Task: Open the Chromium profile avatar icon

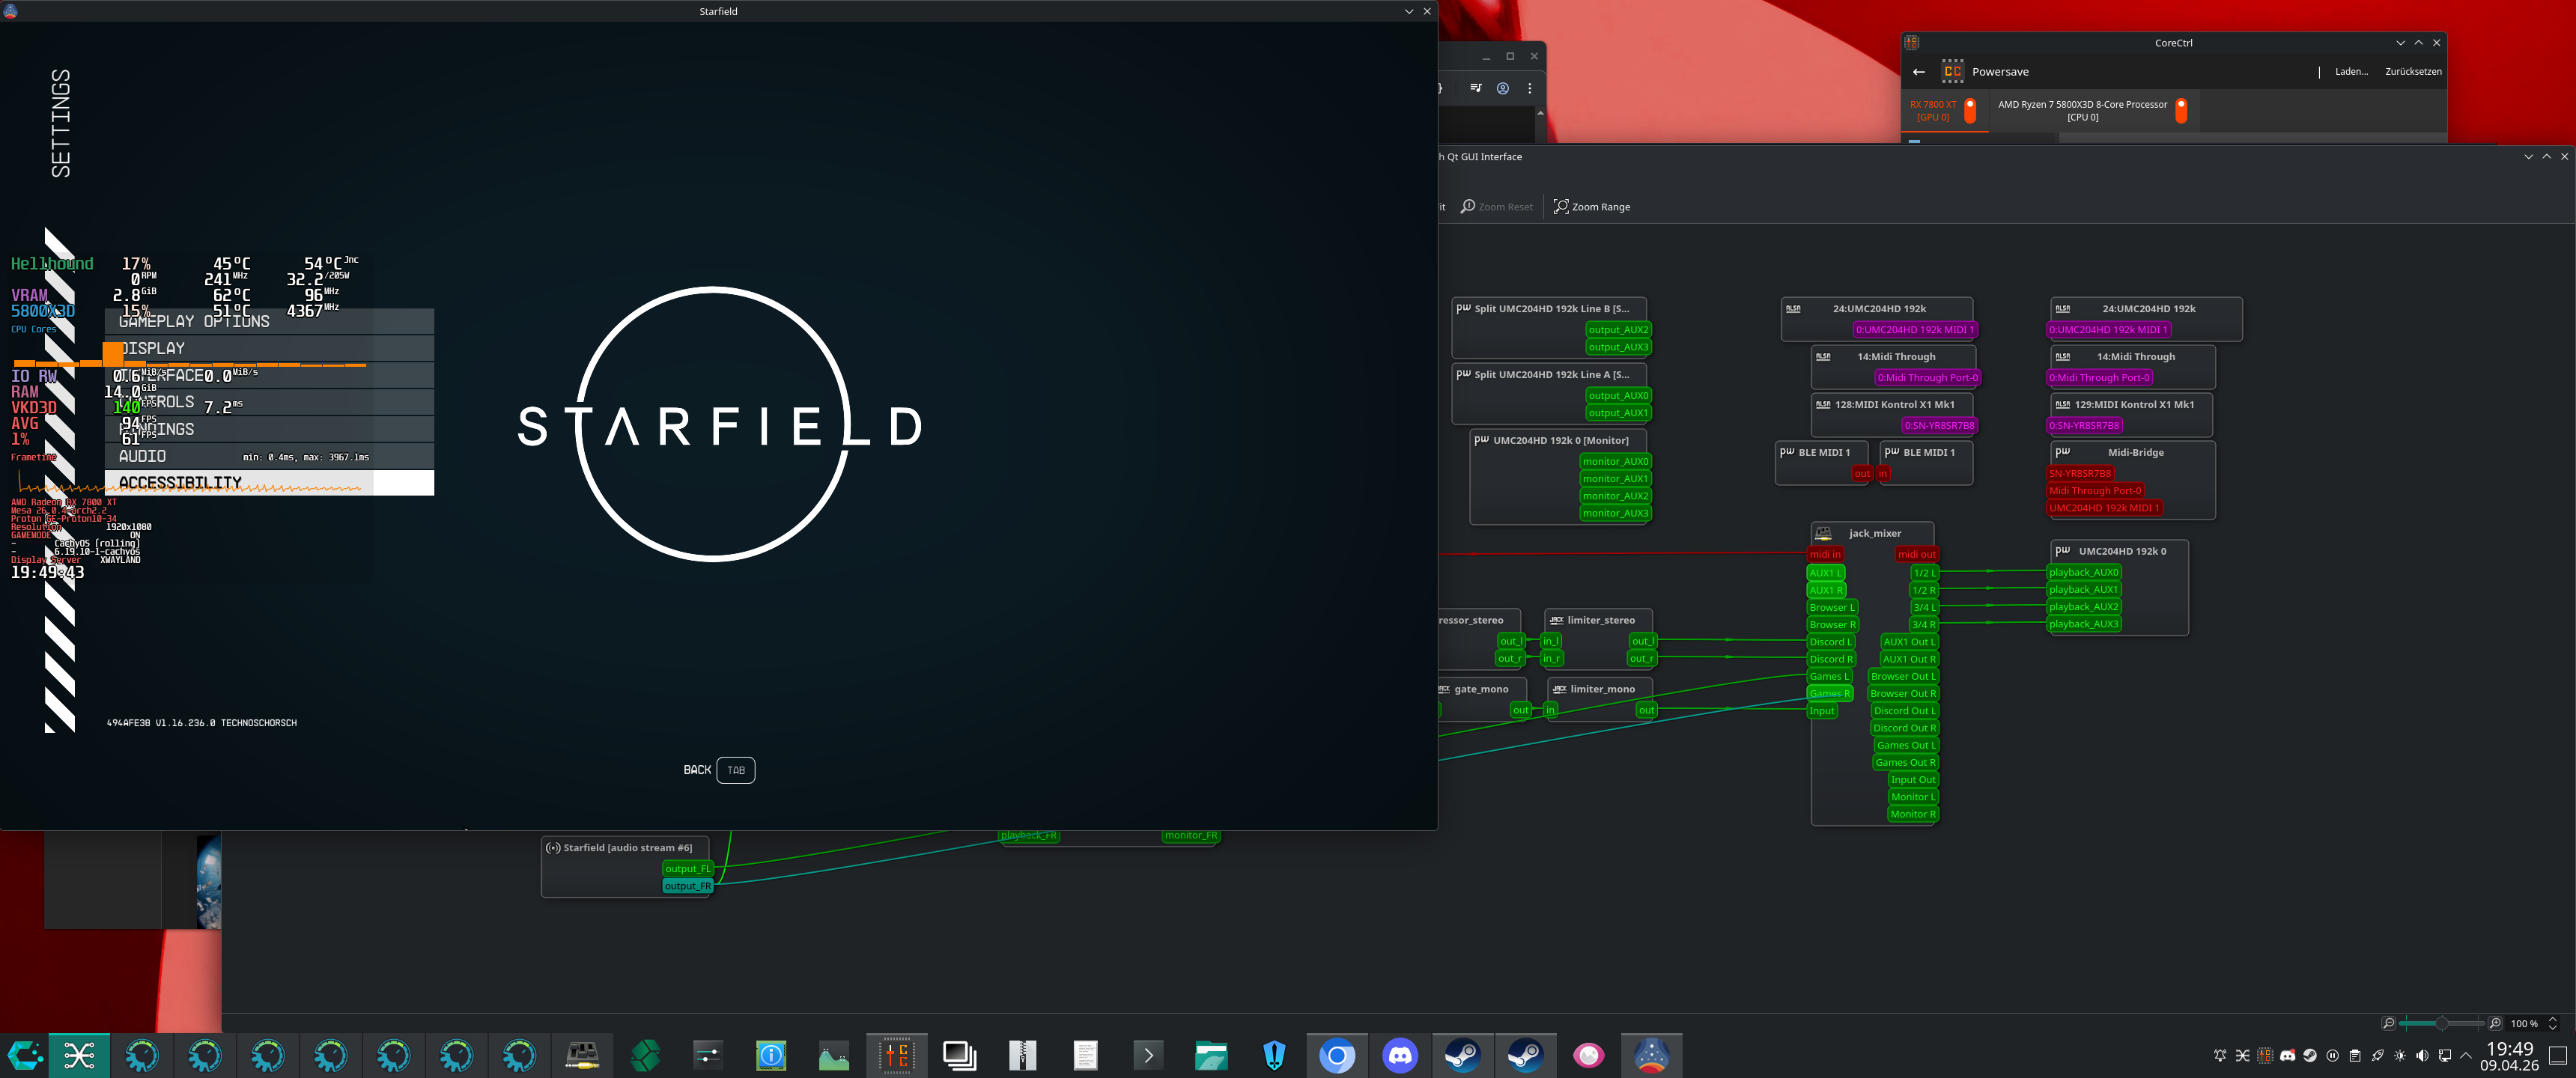Action: click(x=1502, y=88)
